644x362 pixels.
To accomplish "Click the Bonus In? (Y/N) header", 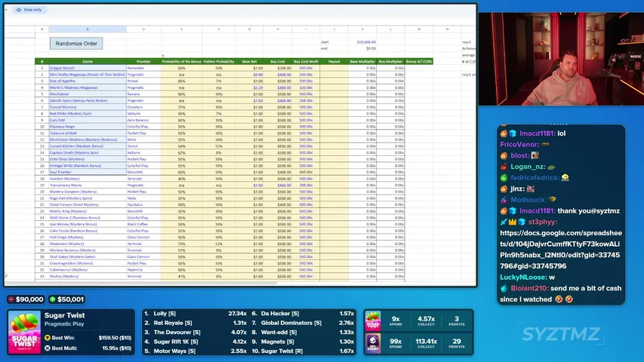I will point(419,62).
